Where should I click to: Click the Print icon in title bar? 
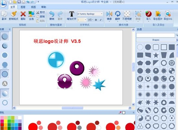24,2
